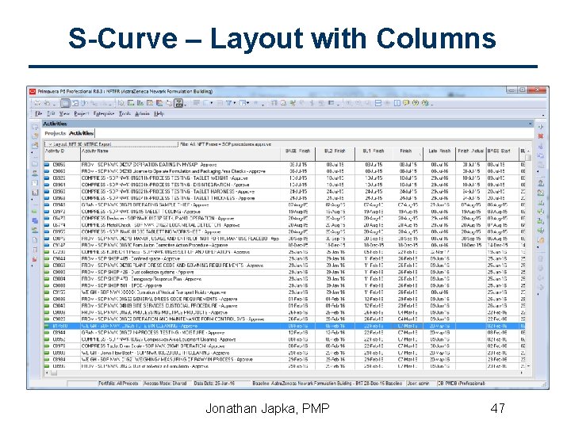Select row 'PLANT DRESS CODE AND GOWNING REQUIREMENTS'
The image size is (571, 428).
click(x=285, y=266)
